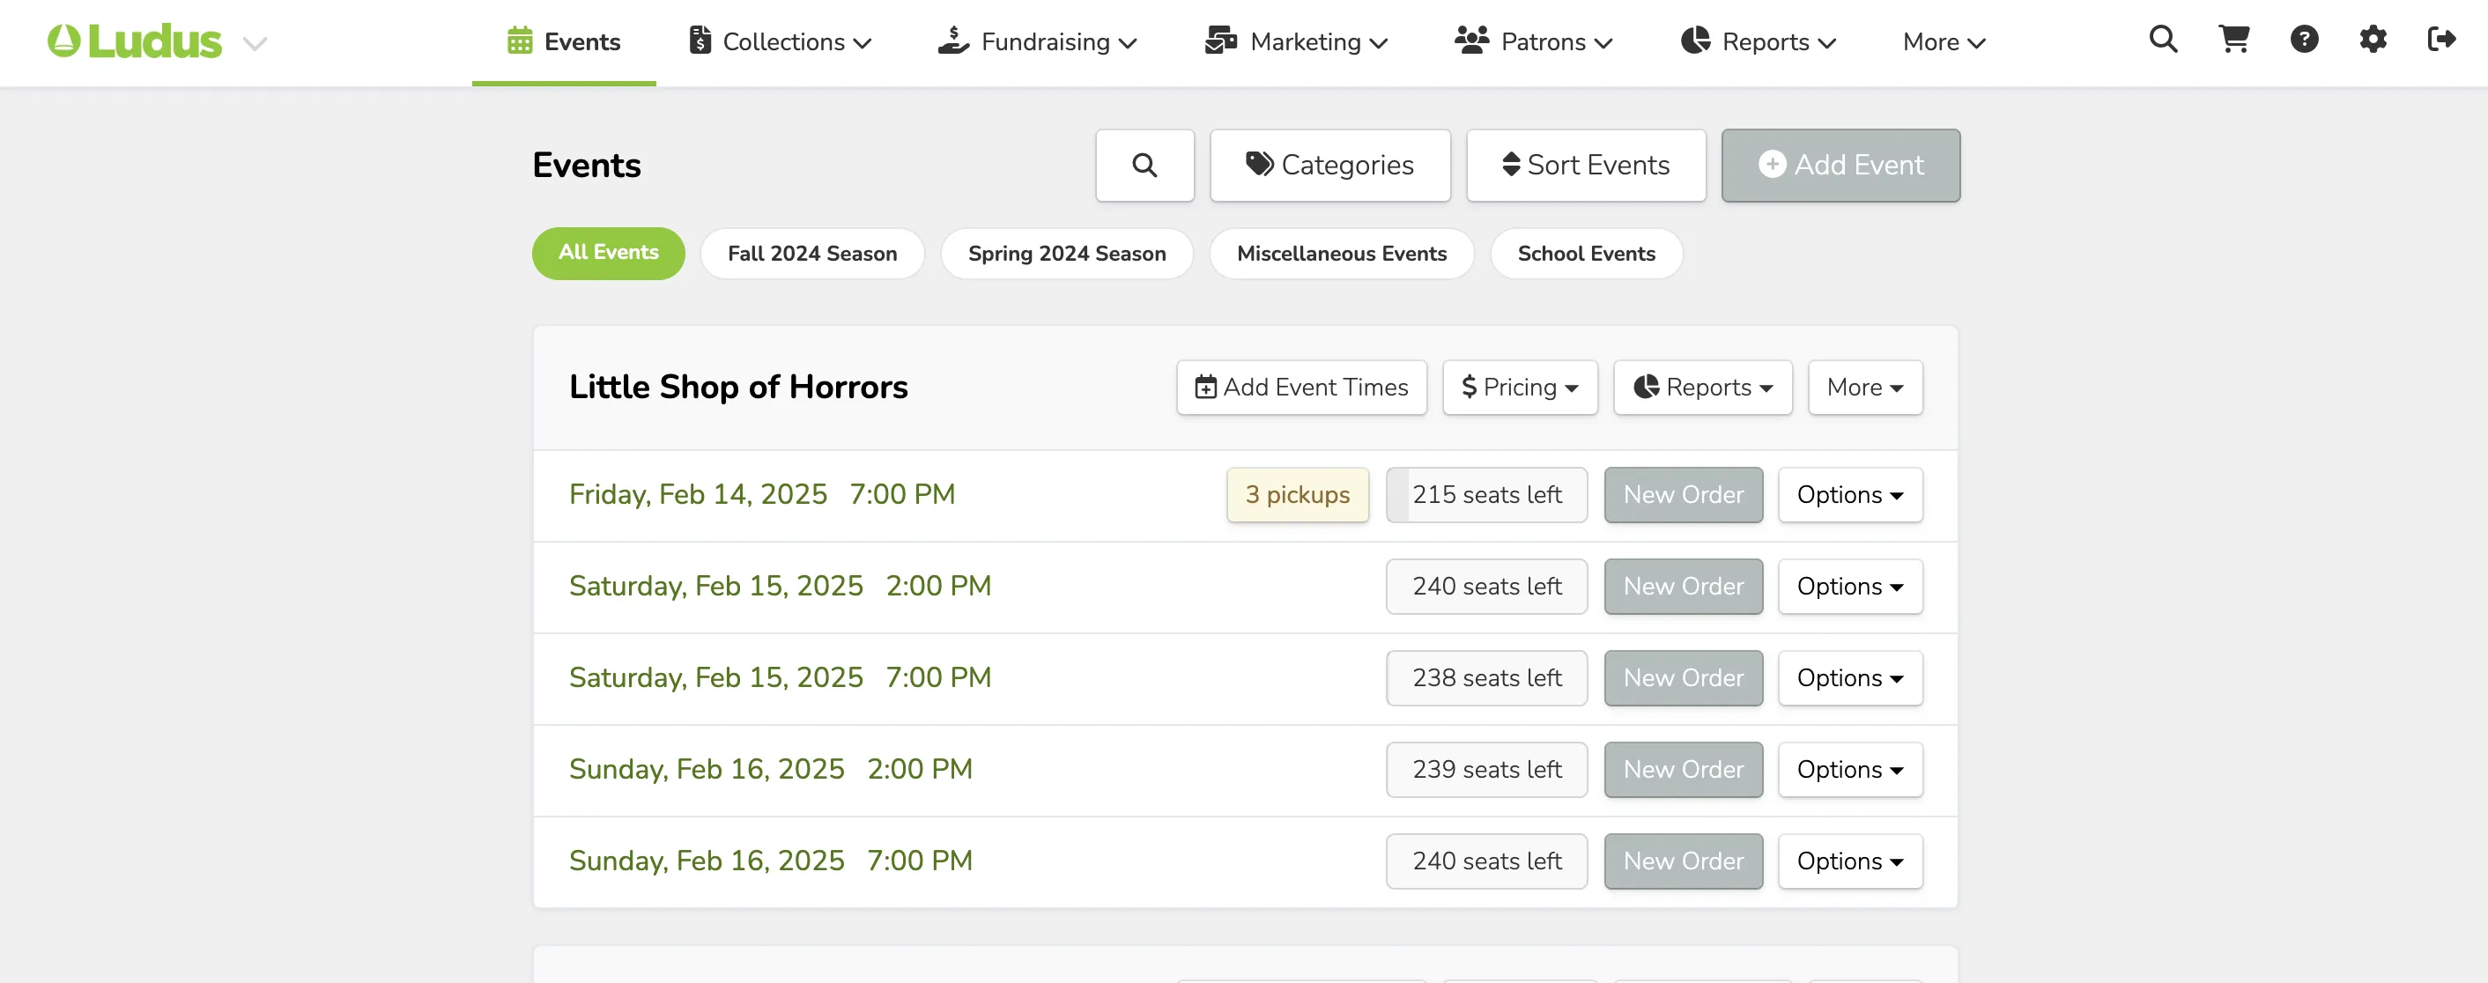Viewport: 2488px width, 983px height.
Task: Go to the Events tab
Action: click(x=564, y=41)
